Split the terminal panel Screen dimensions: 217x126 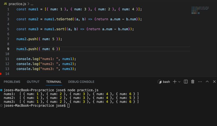click(186, 82)
